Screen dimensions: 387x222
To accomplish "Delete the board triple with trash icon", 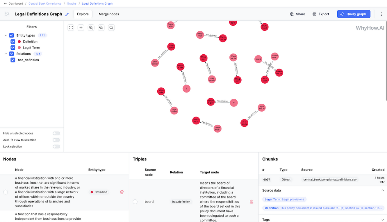I will point(251,202).
